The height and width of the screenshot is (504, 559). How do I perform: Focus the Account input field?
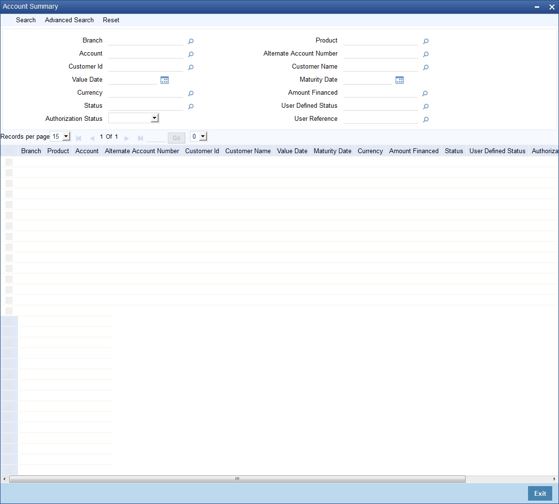146,54
